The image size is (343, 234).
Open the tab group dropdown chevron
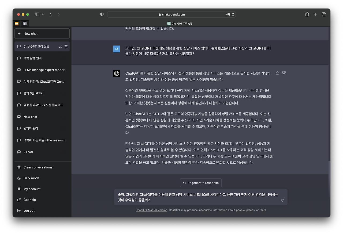pyautogui.click(x=42, y=14)
